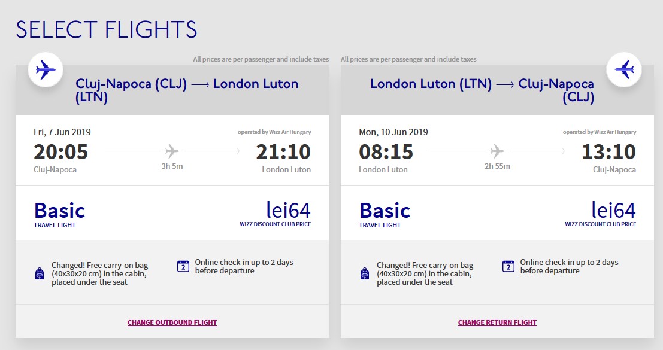Screen dimensions: 663x350
Task: Click the backpack icon in outbound flight card
Action: tap(40, 273)
